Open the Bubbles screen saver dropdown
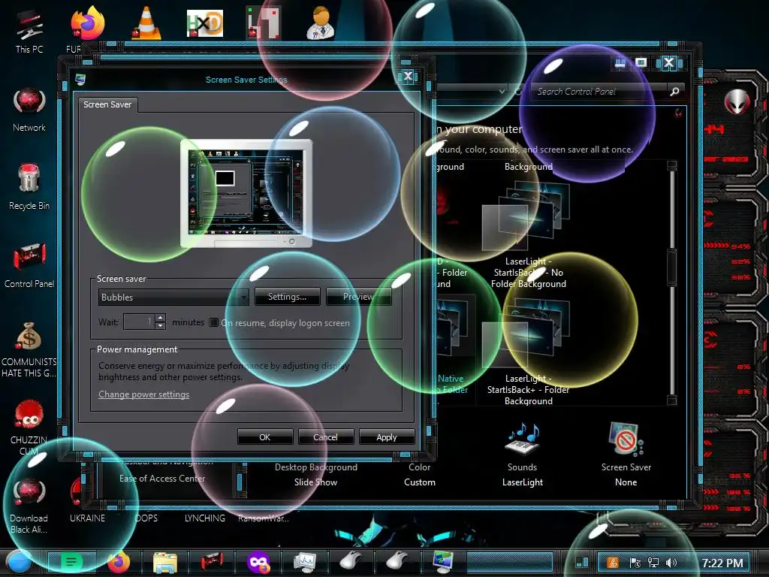 (173, 297)
